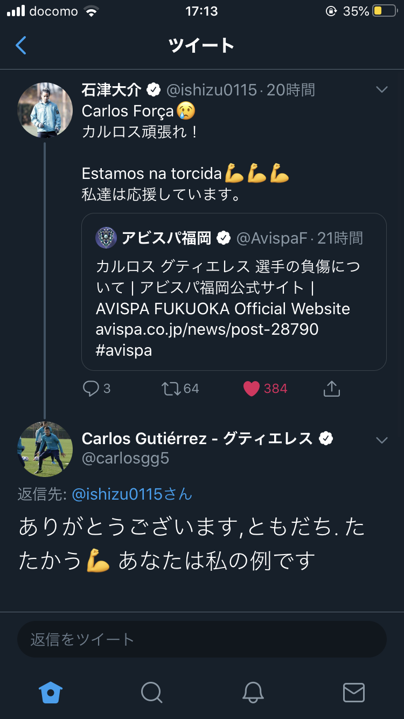Share the 石津大介 tweet
This screenshot has width=404, height=719.
331,389
